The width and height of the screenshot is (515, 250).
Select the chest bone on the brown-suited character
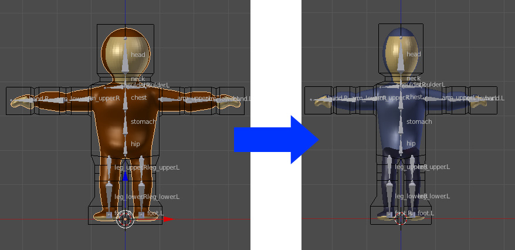click(125, 100)
